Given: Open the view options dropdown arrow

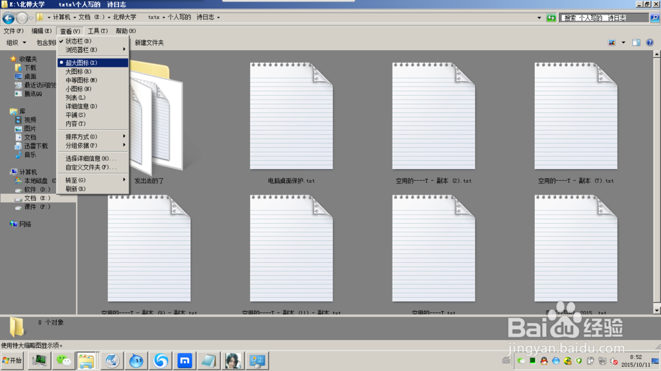Looking at the screenshot, I should [x=623, y=42].
